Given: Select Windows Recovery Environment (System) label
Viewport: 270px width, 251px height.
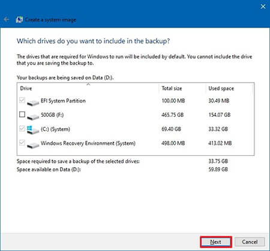Looking at the screenshot, I should (x=88, y=143).
